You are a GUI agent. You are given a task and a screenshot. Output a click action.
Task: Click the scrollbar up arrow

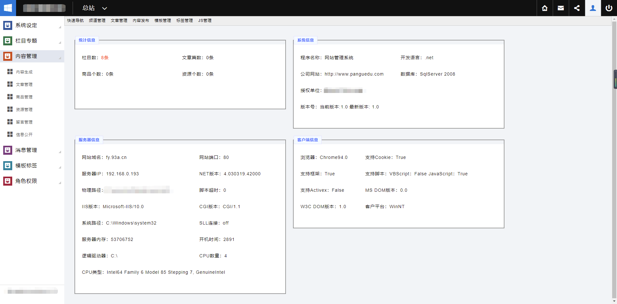coord(614,19)
